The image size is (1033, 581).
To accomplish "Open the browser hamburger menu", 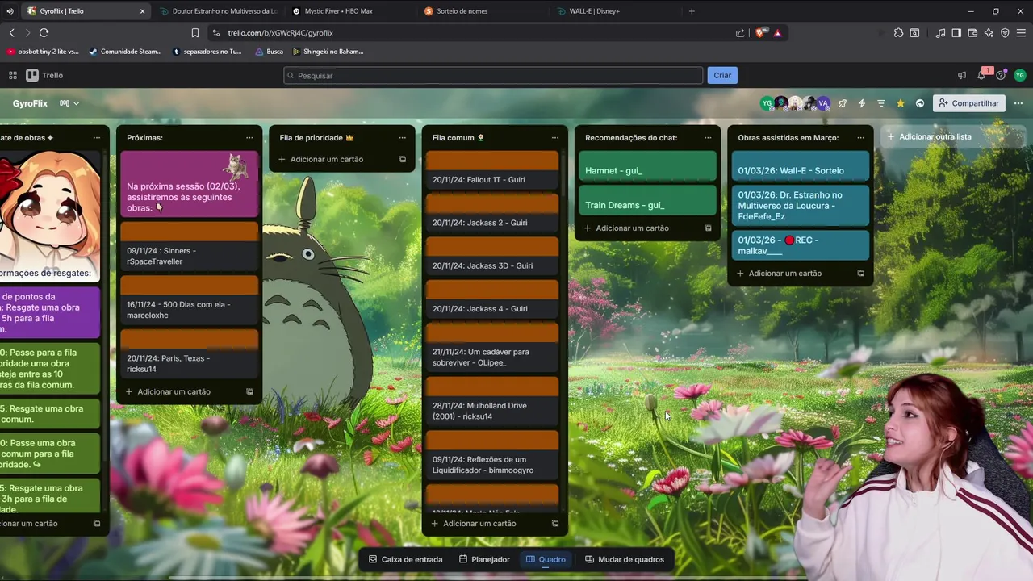I will point(1021,33).
